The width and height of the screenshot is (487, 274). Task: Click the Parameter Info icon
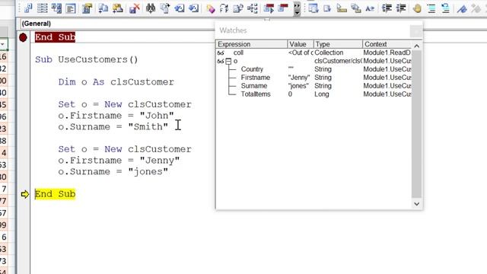355,8
